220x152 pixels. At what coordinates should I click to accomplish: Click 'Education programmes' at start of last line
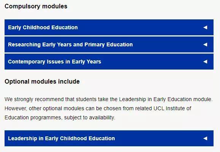point(33,118)
